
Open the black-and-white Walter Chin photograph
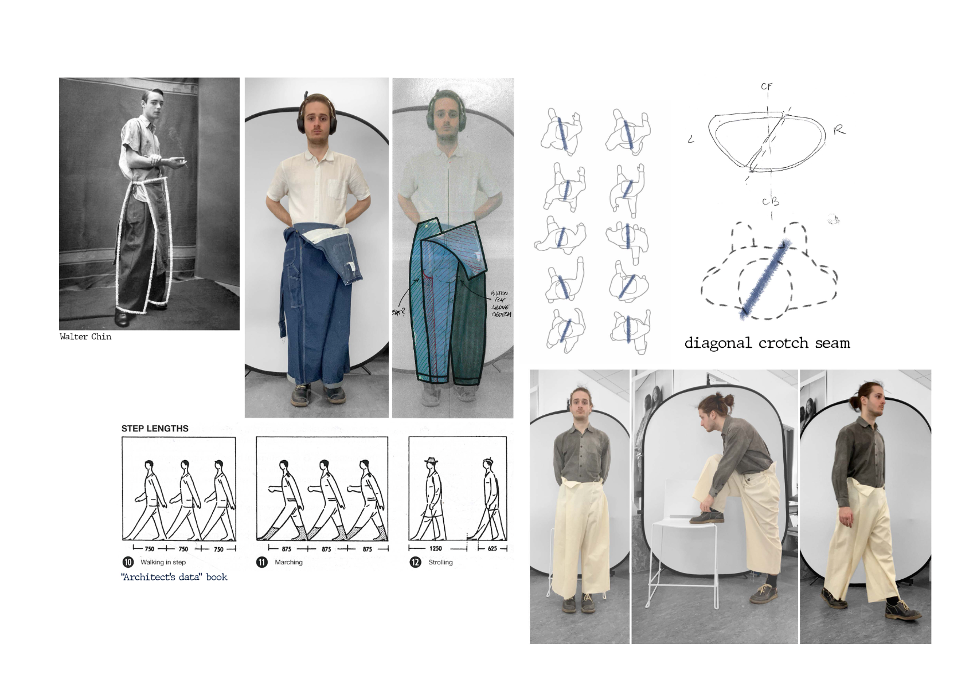click(149, 203)
